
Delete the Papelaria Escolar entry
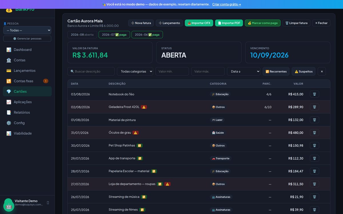[x=314, y=171]
